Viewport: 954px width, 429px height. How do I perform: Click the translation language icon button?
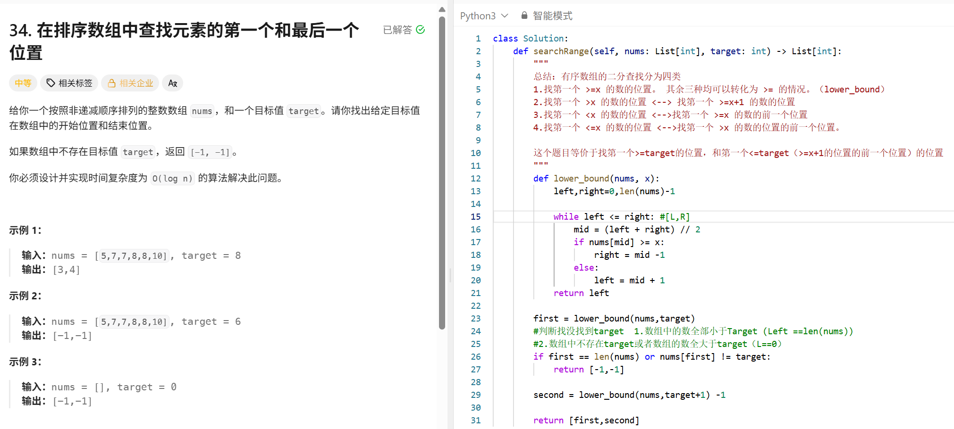tap(172, 83)
